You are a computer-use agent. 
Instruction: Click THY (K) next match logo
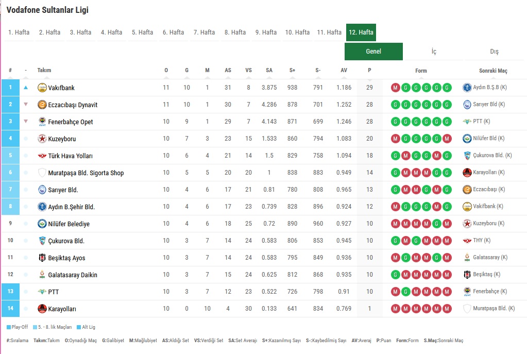467,241
